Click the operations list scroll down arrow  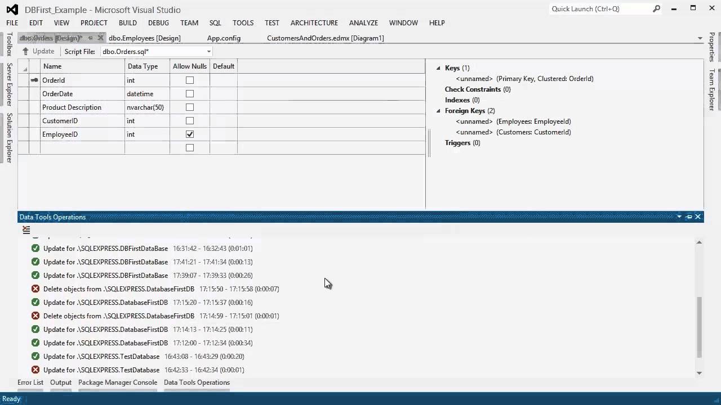[699, 373]
